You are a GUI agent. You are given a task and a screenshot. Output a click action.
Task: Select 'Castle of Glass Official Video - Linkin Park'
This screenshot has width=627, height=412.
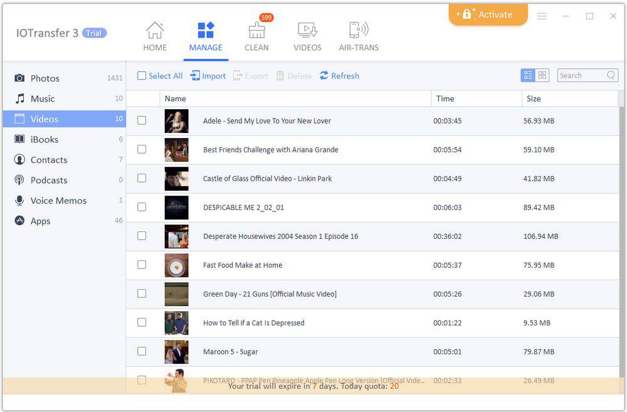click(x=268, y=178)
